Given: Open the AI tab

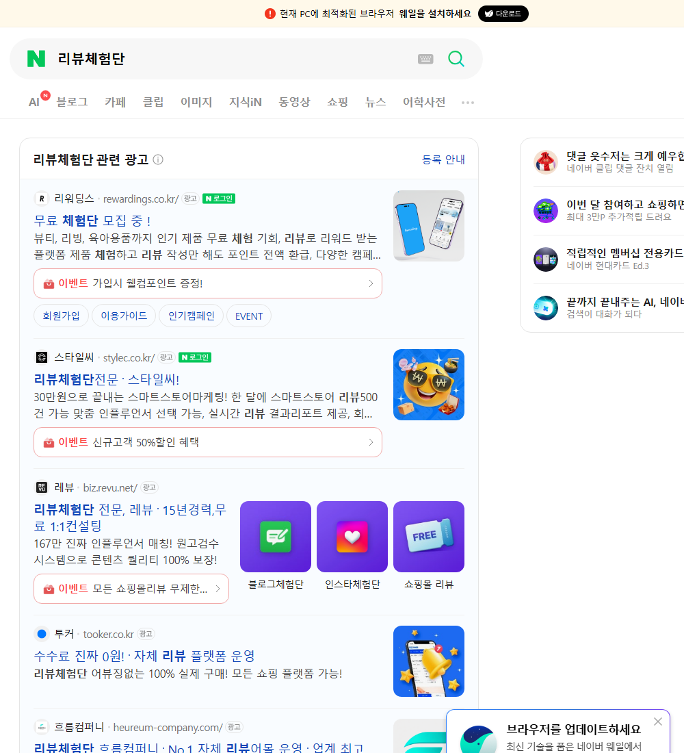Looking at the screenshot, I should pos(35,102).
